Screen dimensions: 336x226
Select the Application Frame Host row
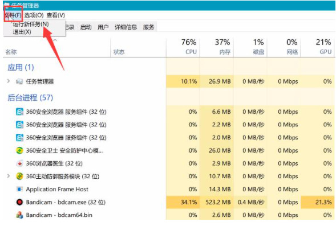(169, 189)
